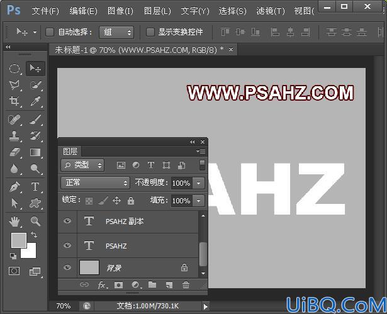
Task: Open the 选择(S) menu
Action: 232,11
